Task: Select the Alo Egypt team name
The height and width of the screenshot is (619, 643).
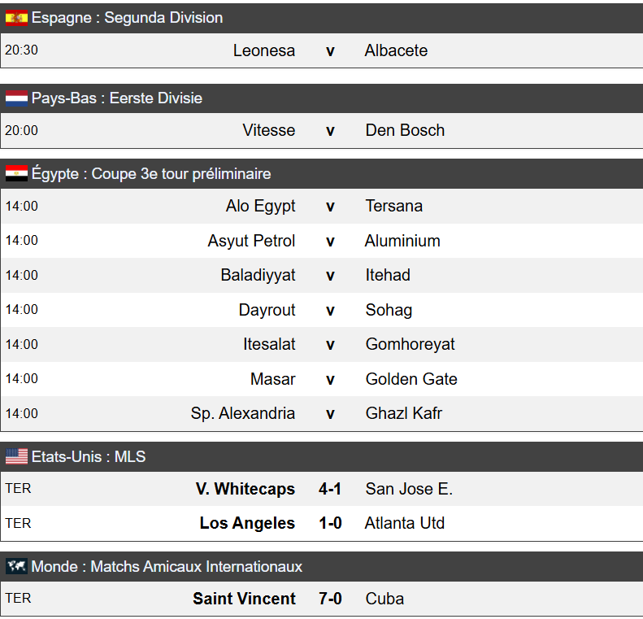Action: tap(260, 206)
